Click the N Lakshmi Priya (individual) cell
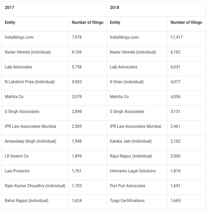 [x=30, y=82]
